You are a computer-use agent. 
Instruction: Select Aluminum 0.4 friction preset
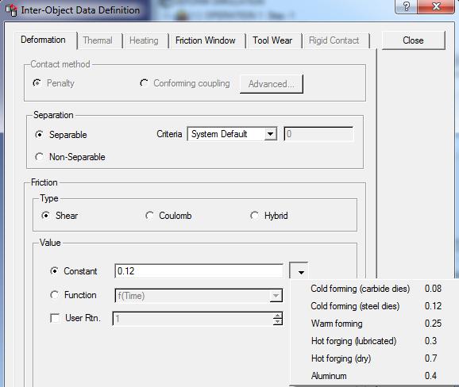[x=374, y=376]
